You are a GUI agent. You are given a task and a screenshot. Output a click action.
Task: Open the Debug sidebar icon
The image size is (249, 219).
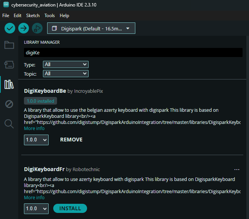(9, 104)
